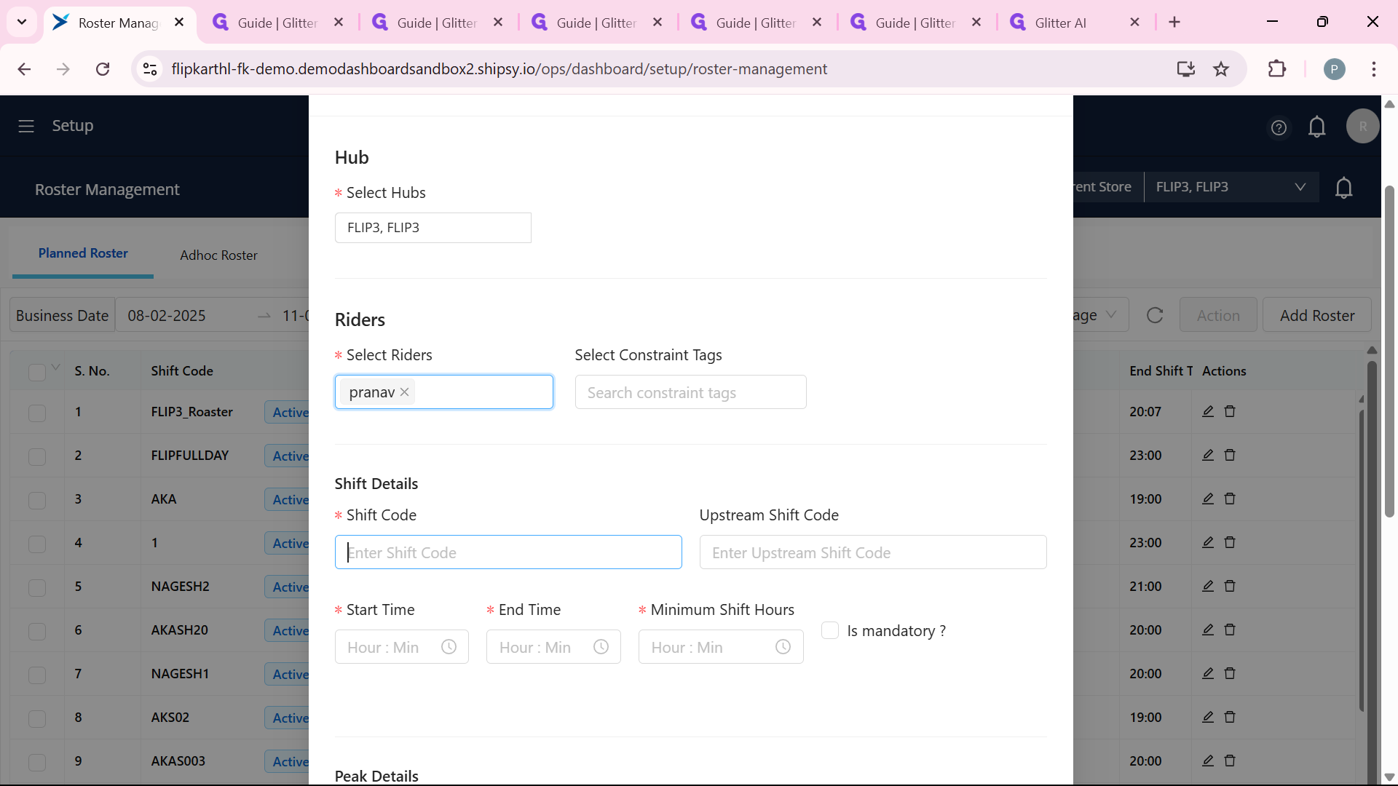Toggle the select-all checkbox in table header
The image size is (1398, 786).
pyautogui.click(x=37, y=372)
